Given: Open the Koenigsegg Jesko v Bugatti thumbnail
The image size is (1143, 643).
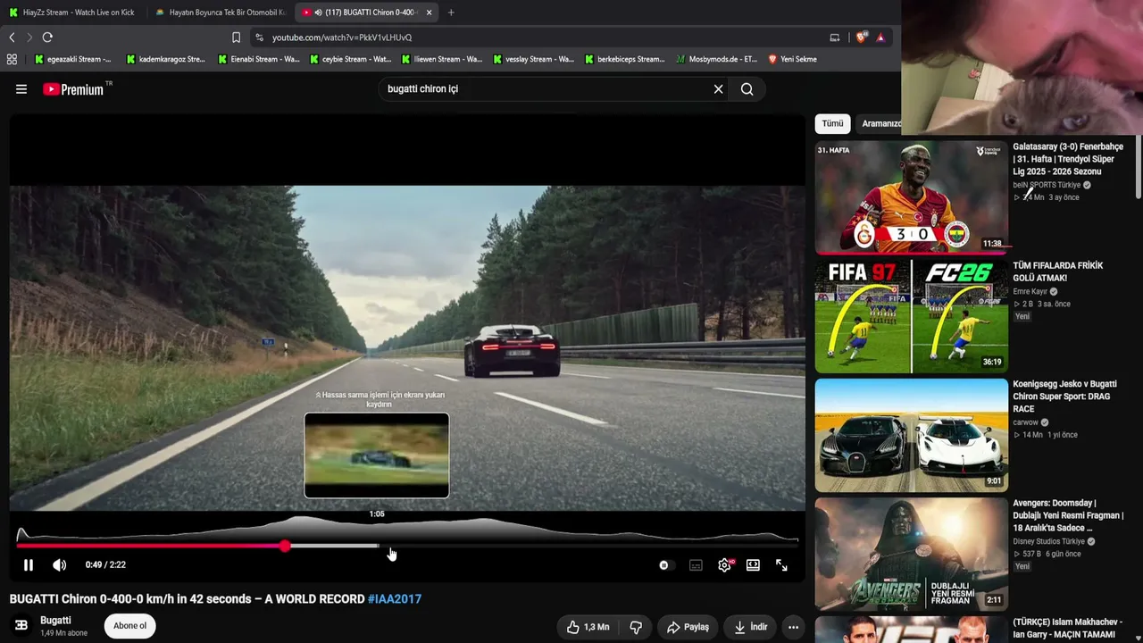Looking at the screenshot, I should pyautogui.click(x=911, y=435).
